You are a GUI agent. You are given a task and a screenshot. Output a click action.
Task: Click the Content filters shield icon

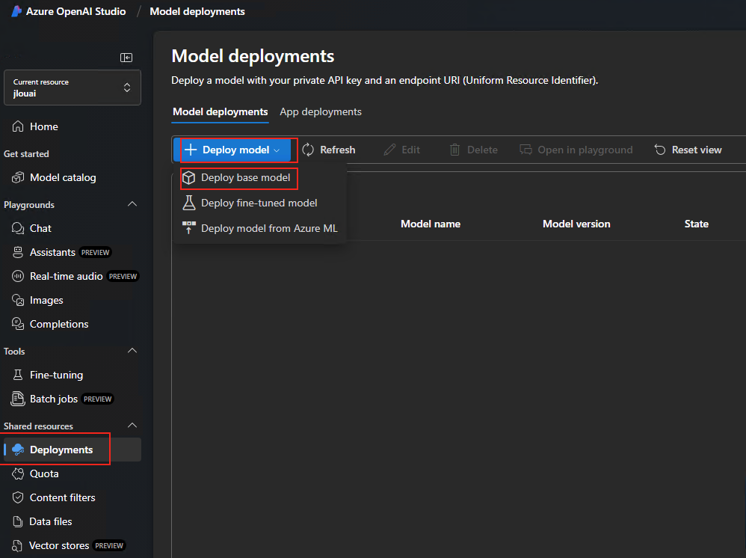click(x=18, y=497)
